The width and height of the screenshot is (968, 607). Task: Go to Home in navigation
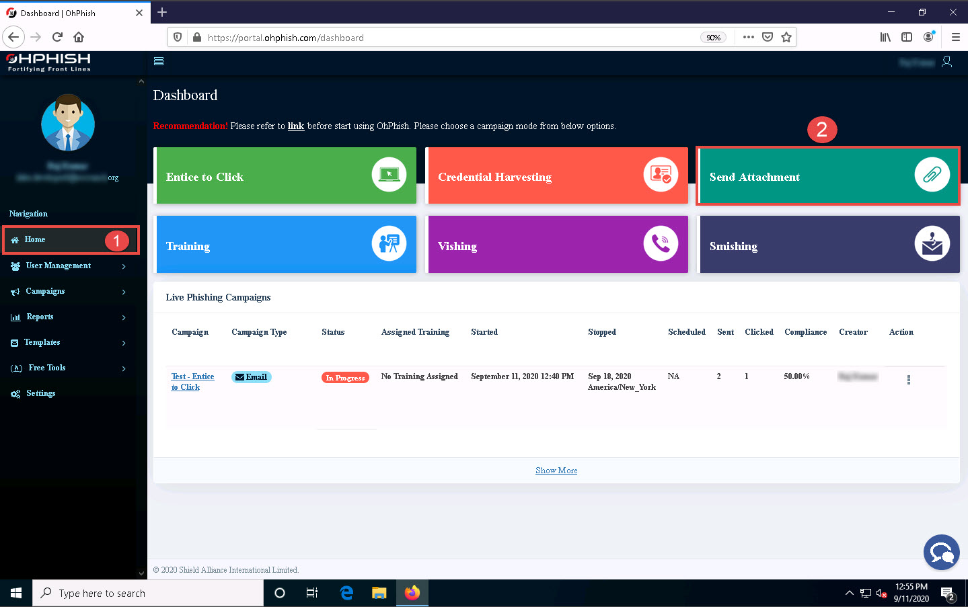71,240
